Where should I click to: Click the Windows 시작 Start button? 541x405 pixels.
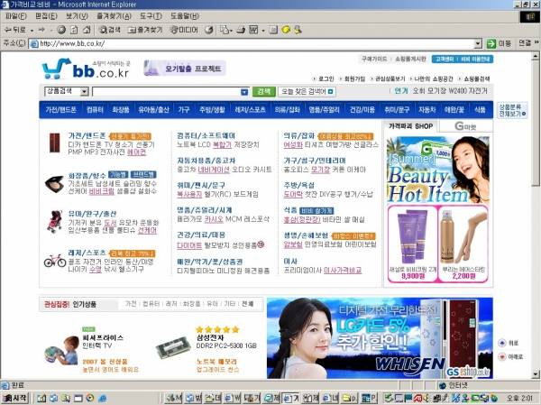[x=14, y=398]
